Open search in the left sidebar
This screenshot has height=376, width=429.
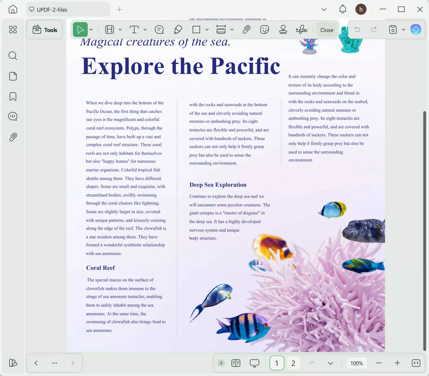13,56
